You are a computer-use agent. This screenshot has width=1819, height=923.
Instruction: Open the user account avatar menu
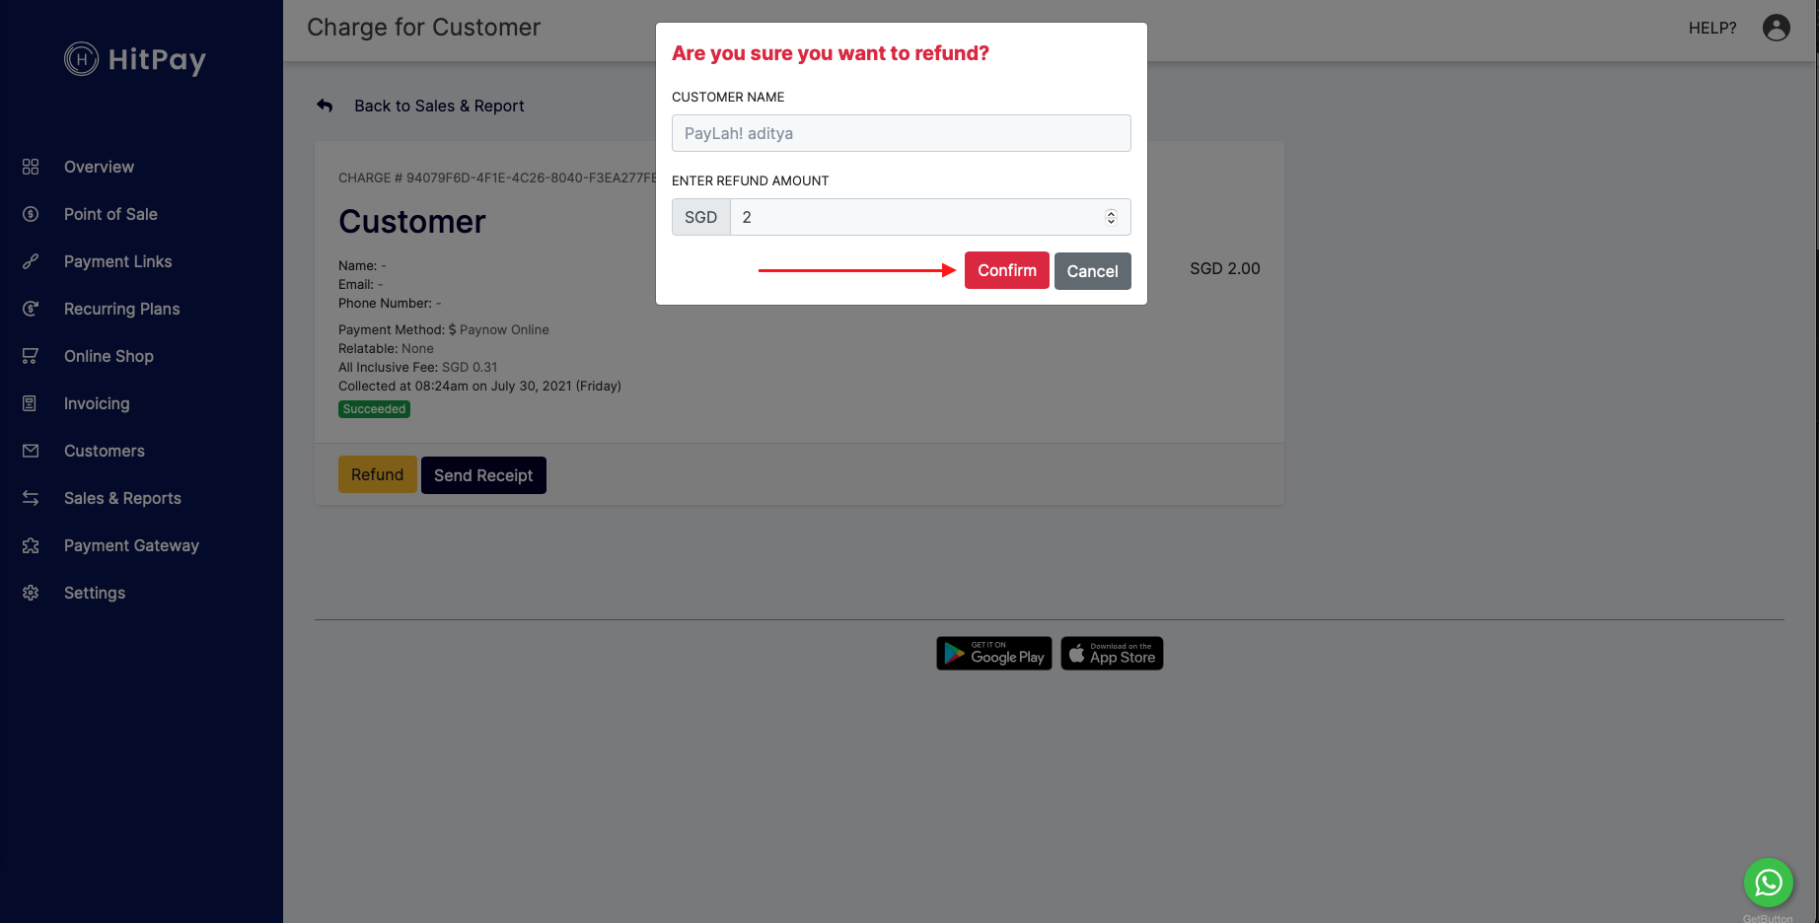pos(1776,28)
